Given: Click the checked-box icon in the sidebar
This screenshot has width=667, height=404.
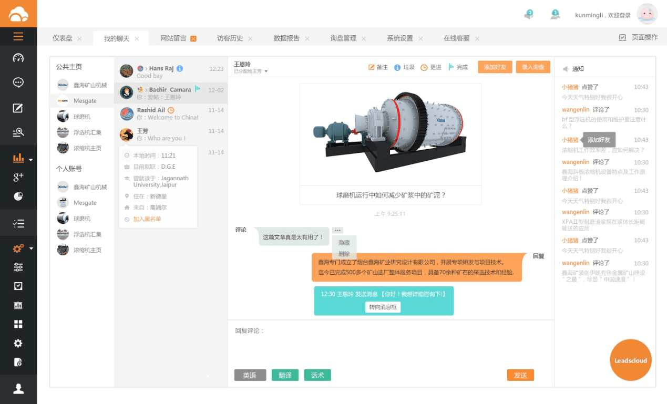Looking at the screenshot, I should click(18, 286).
